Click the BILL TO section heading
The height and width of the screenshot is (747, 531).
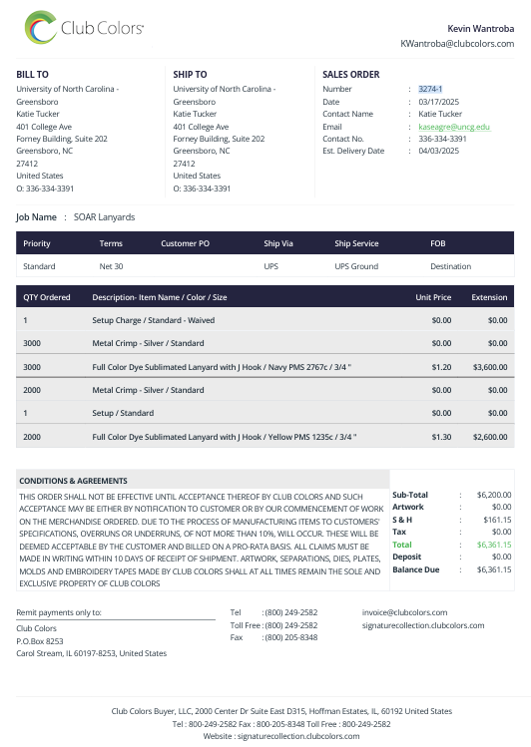32,75
